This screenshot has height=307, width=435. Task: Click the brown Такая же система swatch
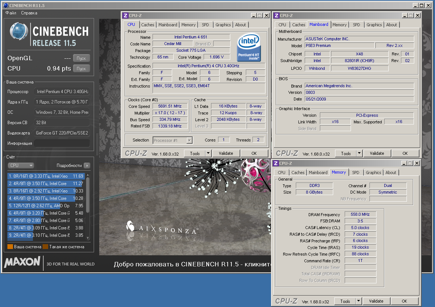[45, 247]
